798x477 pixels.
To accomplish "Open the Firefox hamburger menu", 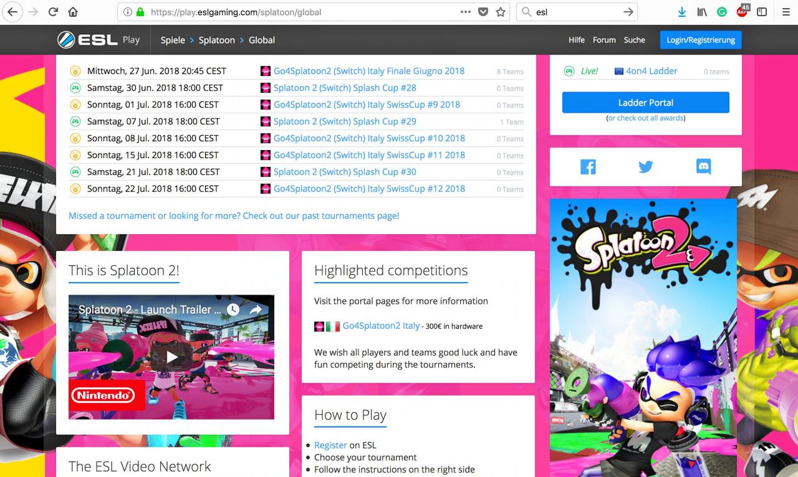I will [x=785, y=12].
